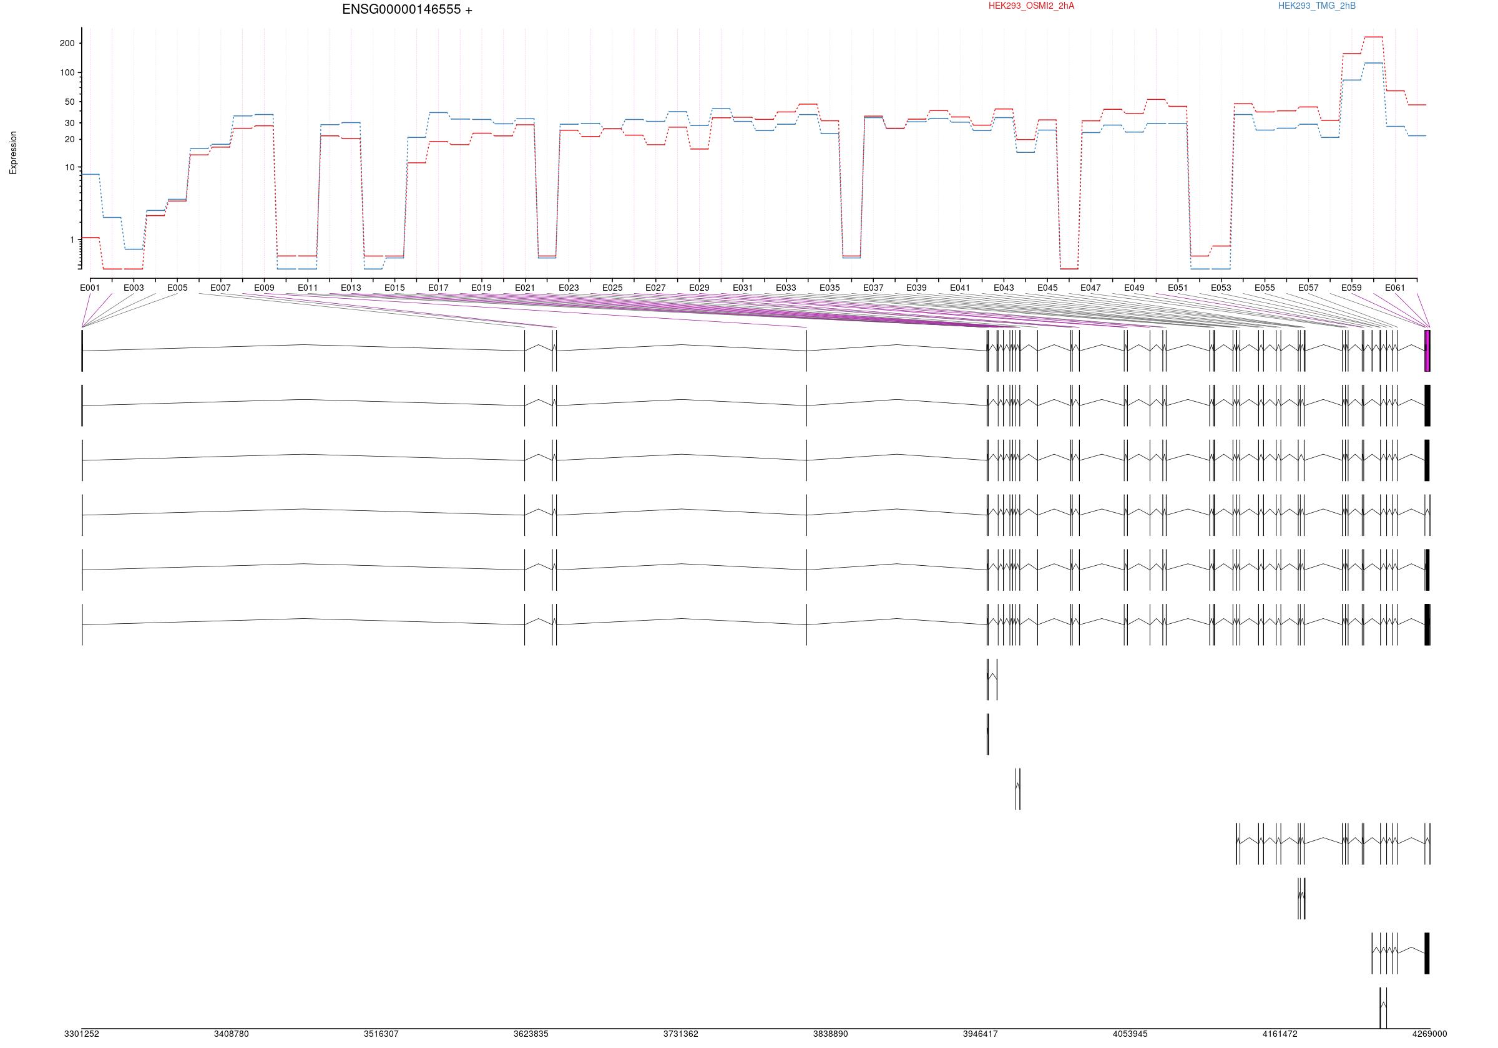Click exon bin label E043
This screenshot has height=1048, width=1498.
point(1004,288)
